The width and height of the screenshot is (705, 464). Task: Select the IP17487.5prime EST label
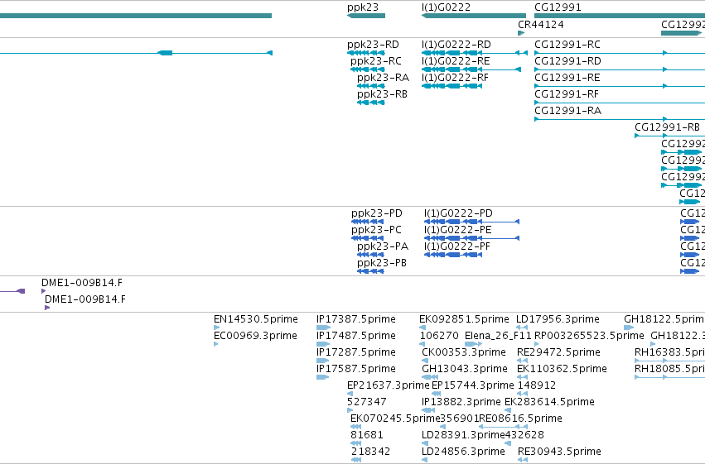coord(356,336)
